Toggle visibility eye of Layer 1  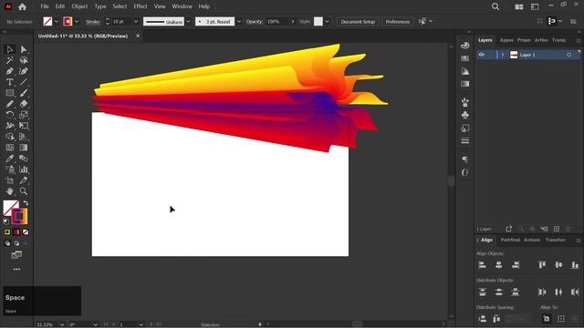pyautogui.click(x=482, y=55)
